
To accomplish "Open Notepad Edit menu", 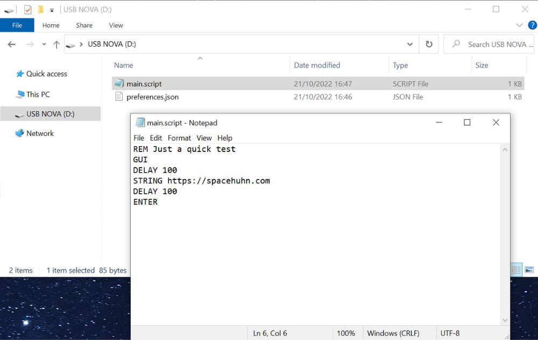I will tap(156, 138).
